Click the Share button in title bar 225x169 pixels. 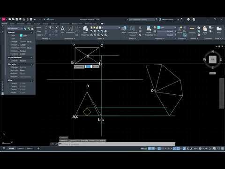(x=50, y=19)
